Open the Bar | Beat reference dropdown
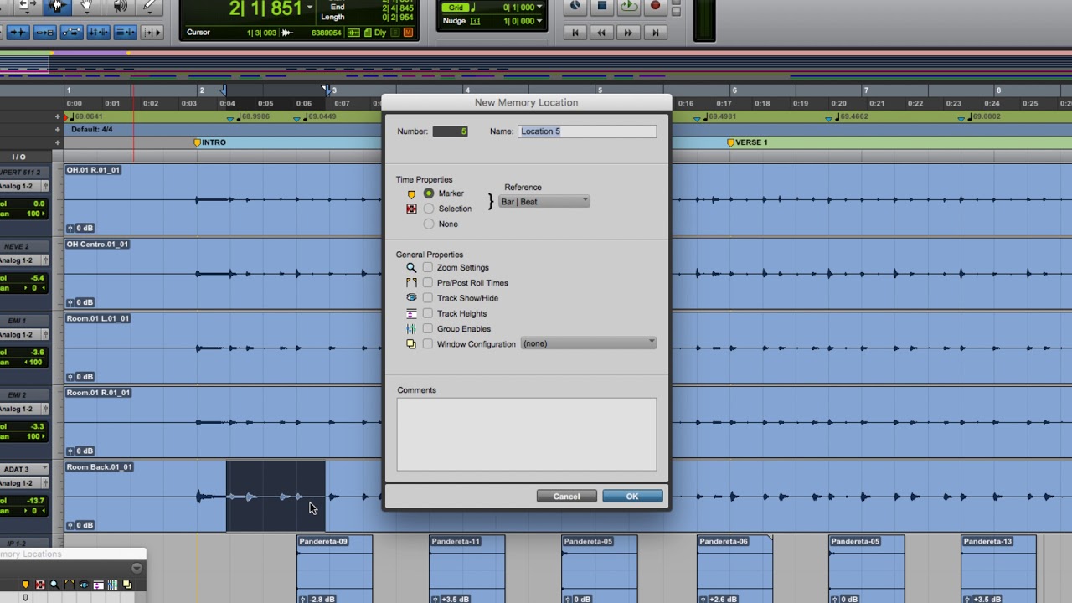1072x603 pixels. pos(544,202)
